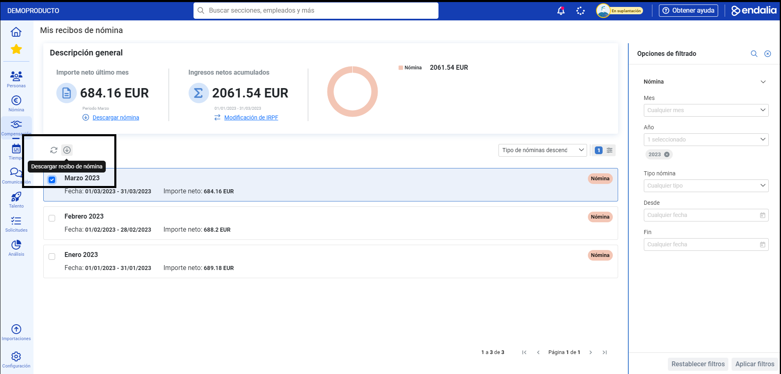Open calendar for Desde date
The height and width of the screenshot is (374, 781).
[x=762, y=215]
